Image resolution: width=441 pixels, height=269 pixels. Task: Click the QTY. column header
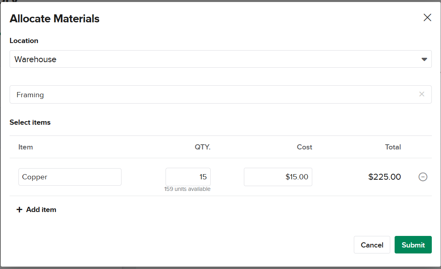tap(202, 147)
